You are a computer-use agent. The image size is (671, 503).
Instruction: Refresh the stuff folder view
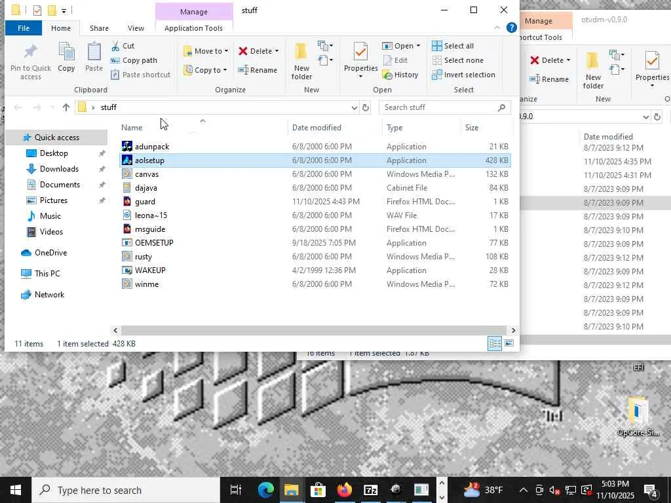[366, 107]
